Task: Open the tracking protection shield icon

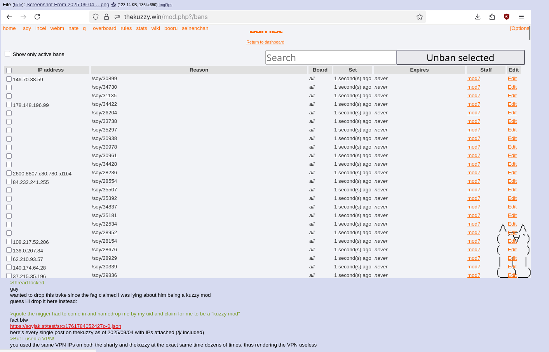Action: tap(96, 17)
